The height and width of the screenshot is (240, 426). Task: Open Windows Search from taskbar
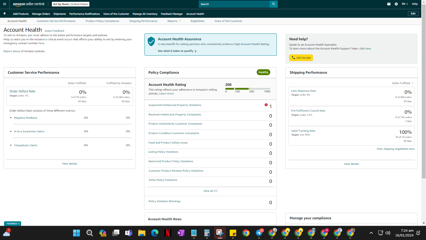pyautogui.click(x=89, y=233)
